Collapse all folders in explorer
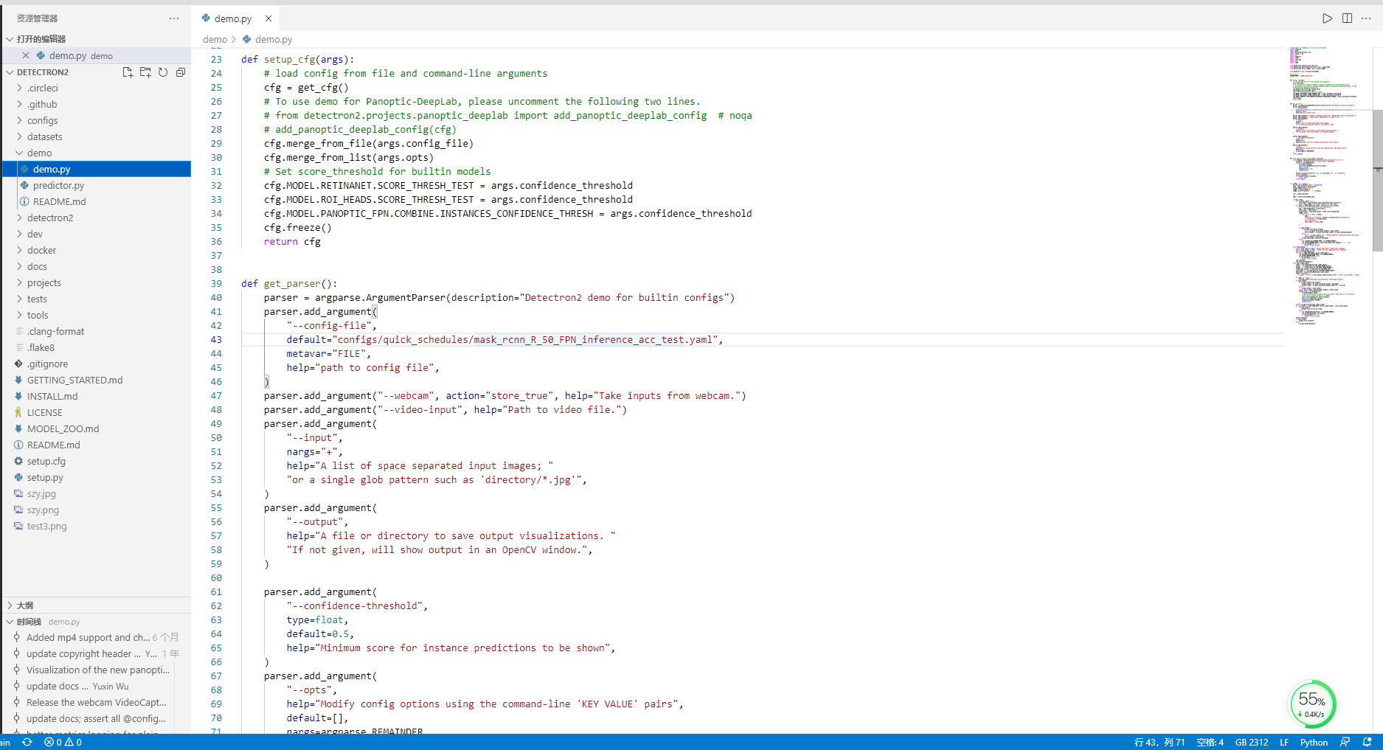 [181, 72]
